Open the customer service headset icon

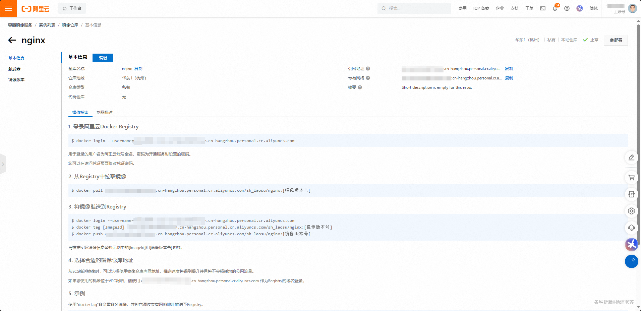click(x=631, y=228)
